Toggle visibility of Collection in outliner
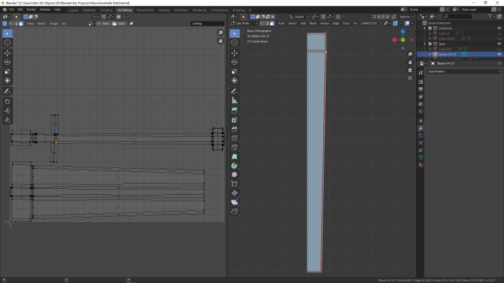This screenshot has height=283, width=504. 499,28
